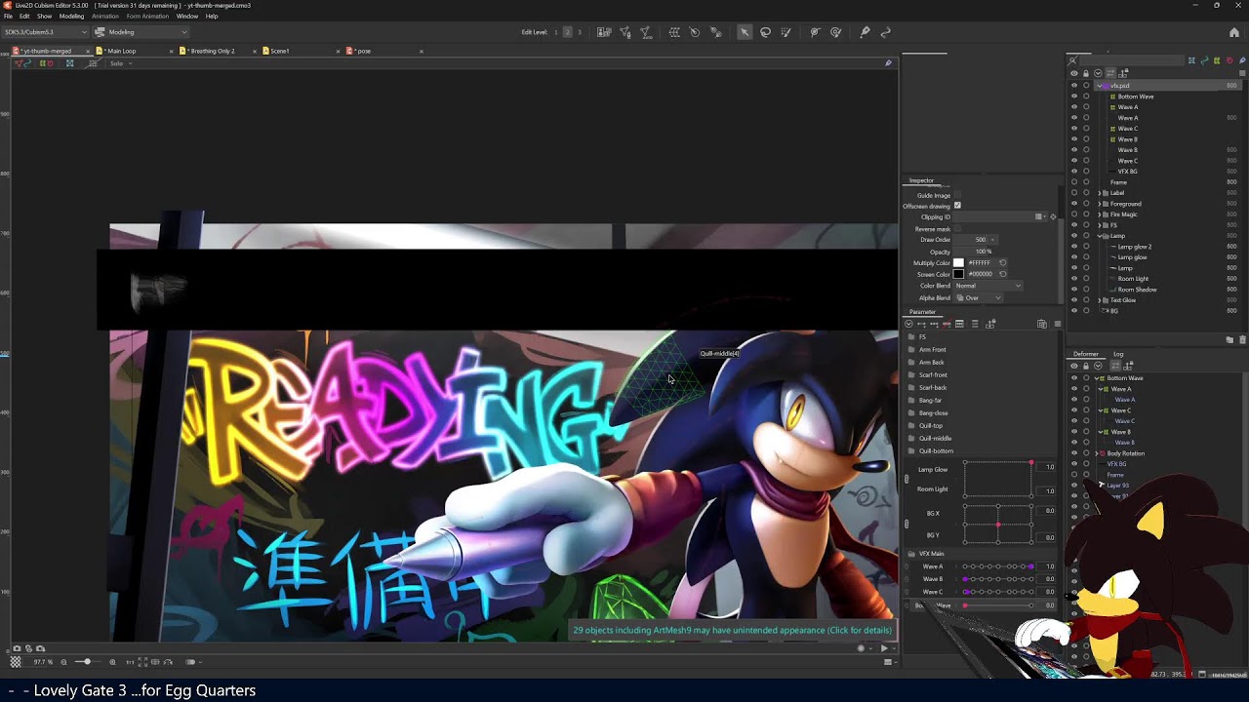This screenshot has height=702, width=1249.
Task: Enable the Guide Image checkbox
Action: pos(957,195)
